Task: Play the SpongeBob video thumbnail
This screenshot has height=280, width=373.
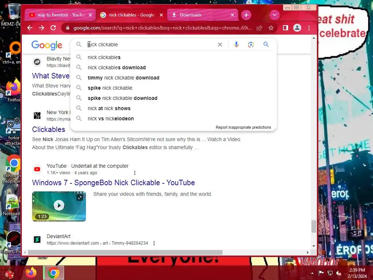Action: point(59,206)
